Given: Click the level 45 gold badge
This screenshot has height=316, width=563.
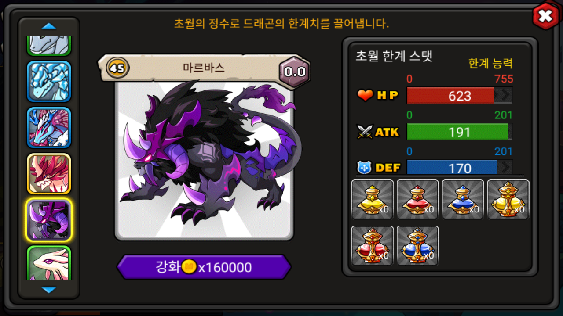Looking at the screenshot, I should (117, 68).
